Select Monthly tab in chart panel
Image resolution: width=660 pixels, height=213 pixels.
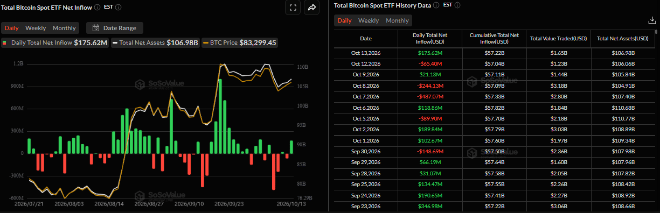click(64, 28)
